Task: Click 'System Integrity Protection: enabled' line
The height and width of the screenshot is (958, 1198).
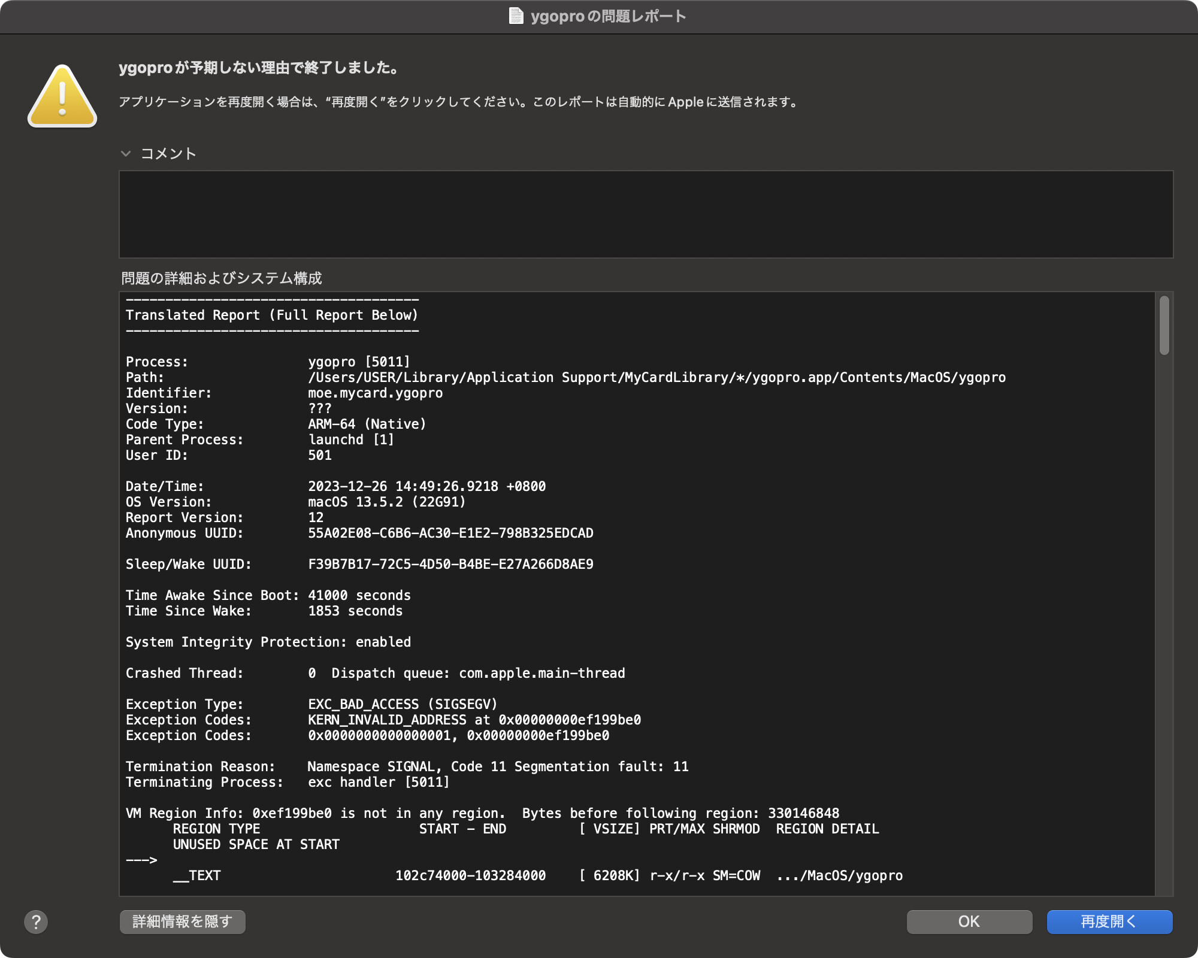Action: click(x=268, y=642)
